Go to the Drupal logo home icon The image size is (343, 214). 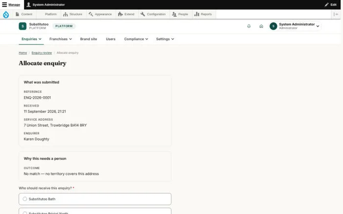click(6, 14)
